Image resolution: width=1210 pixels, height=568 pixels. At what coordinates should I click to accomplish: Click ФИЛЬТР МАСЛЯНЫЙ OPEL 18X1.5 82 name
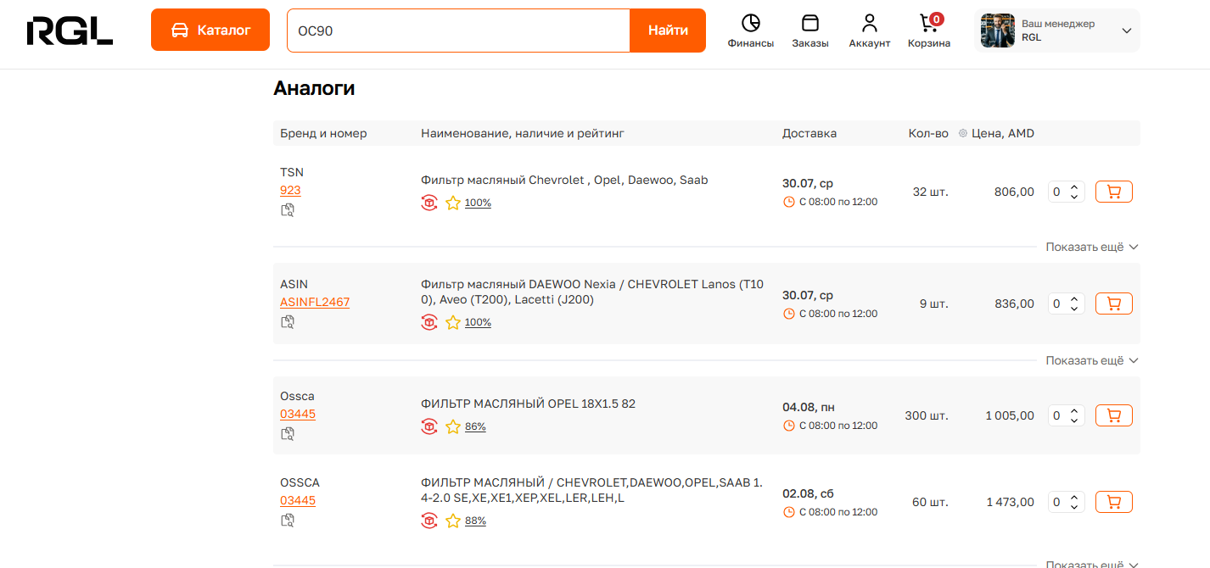pos(528,404)
